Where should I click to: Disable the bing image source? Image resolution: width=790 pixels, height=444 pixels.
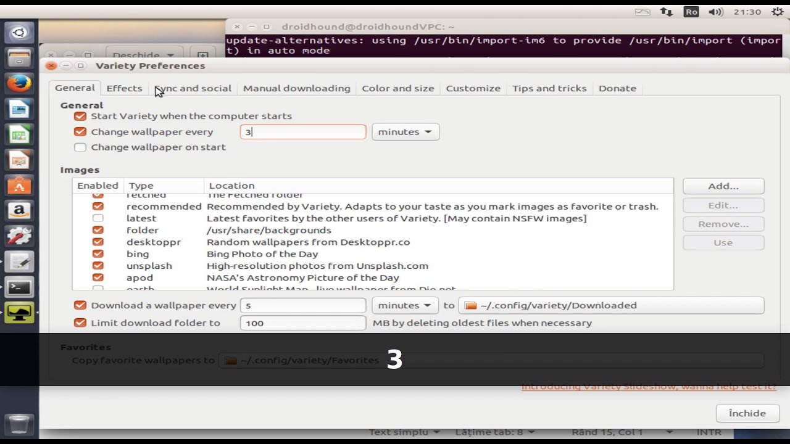point(98,254)
